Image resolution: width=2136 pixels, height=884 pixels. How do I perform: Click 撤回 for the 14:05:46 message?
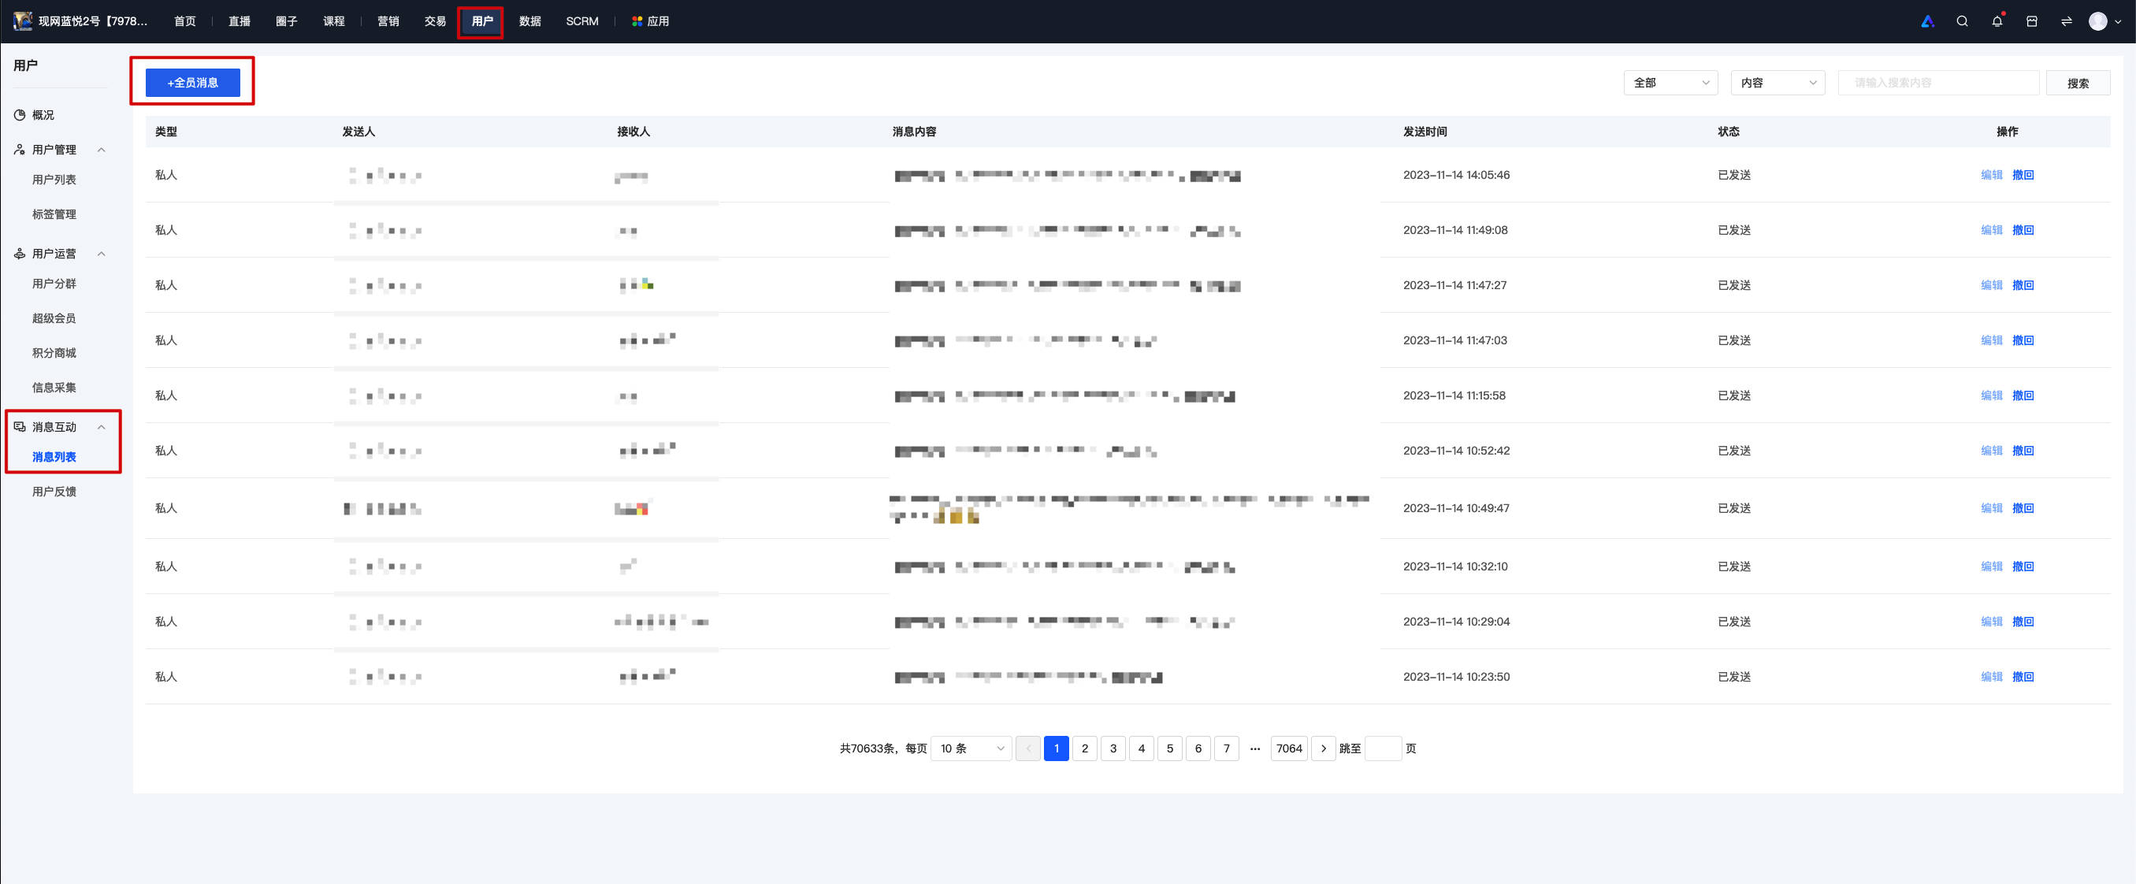2023,175
